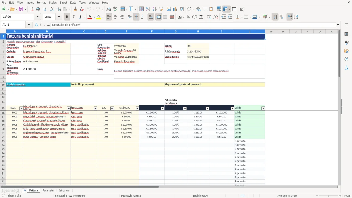Click PageStyle_Fattura in status bar
Image resolution: width=352 pixels, height=198 pixels.
(x=131, y=196)
